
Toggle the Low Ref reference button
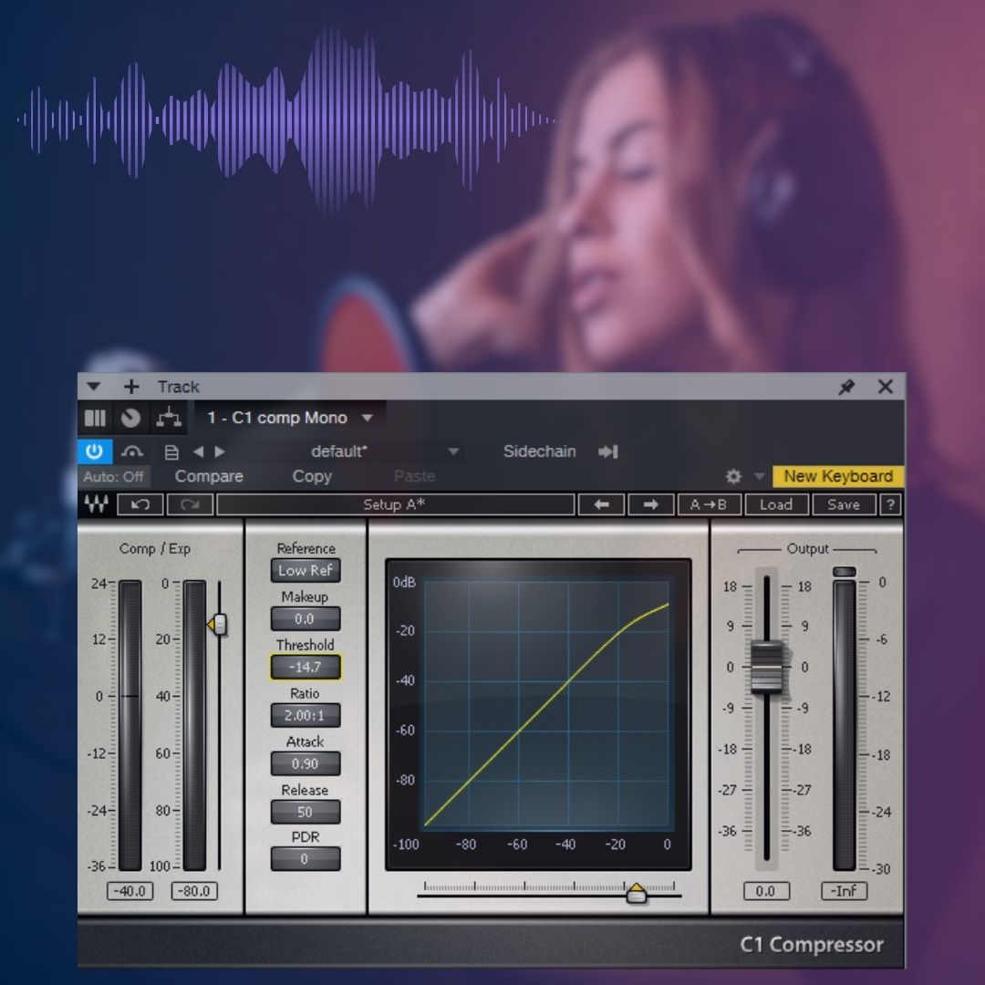point(306,570)
